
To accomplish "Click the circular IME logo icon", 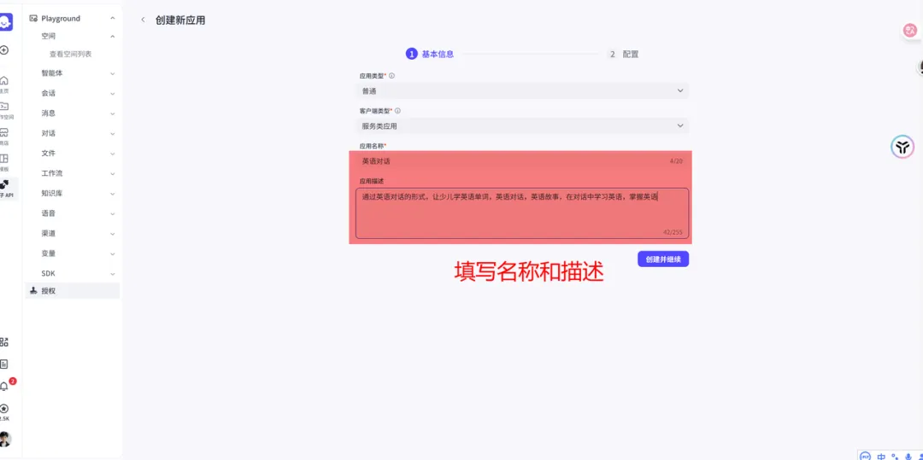I will click(865, 456).
